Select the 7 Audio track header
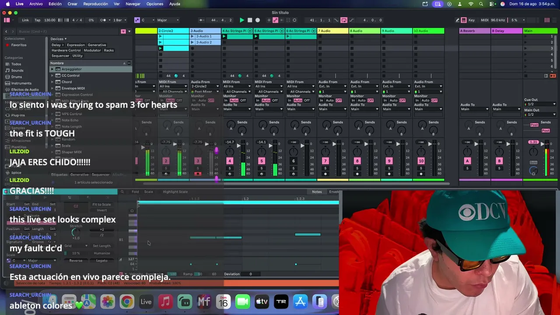Screen dimensions: 560x315 click(x=333, y=31)
